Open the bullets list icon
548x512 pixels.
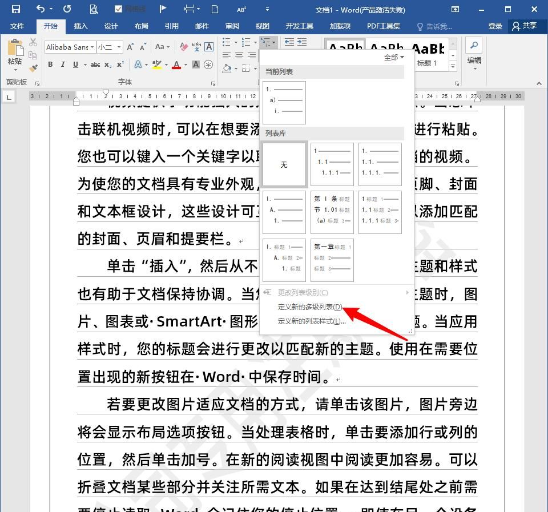tap(226, 42)
